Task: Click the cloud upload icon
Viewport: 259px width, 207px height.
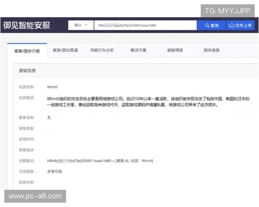Action: coord(231,25)
